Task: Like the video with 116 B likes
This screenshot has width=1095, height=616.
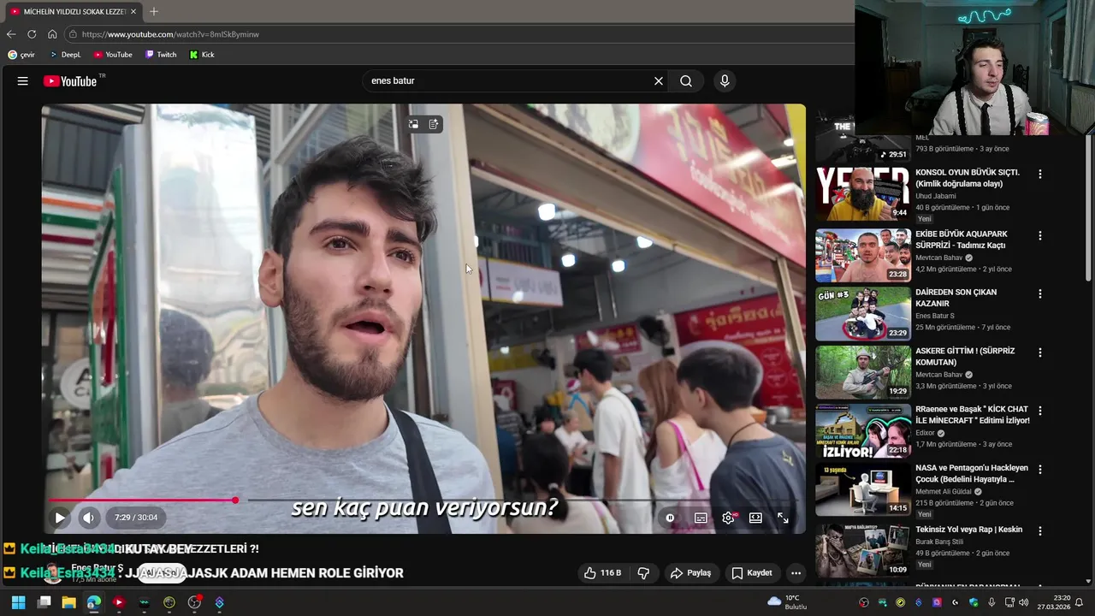Action: tap(602, 573)
